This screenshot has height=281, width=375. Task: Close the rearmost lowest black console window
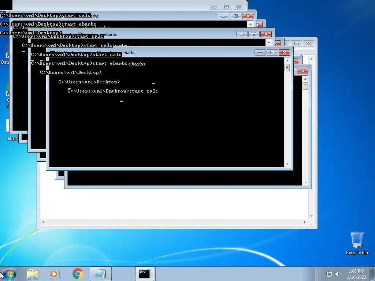click(302, 71)
